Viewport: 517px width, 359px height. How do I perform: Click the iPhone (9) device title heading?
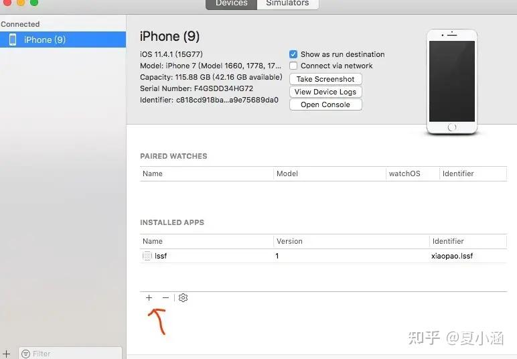click(169, 36)
